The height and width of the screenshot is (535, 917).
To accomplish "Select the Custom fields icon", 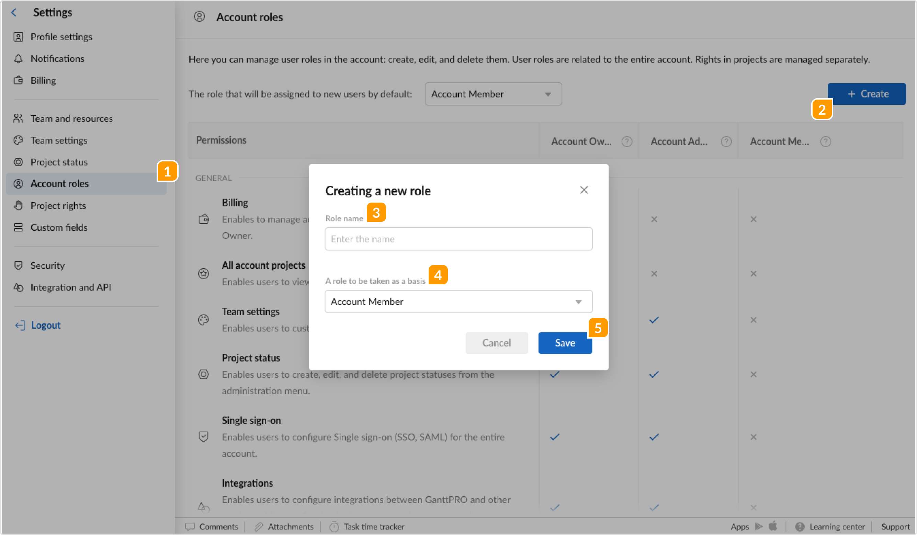I will (x=19, y=227).
